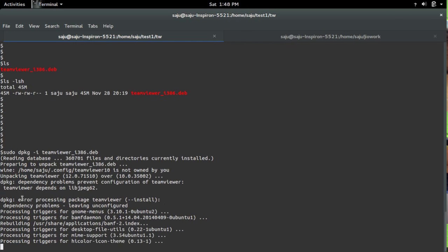This screenshot has width=448, height=252.
Task: Open the Edit menu
Action: (x=19, y=26)
